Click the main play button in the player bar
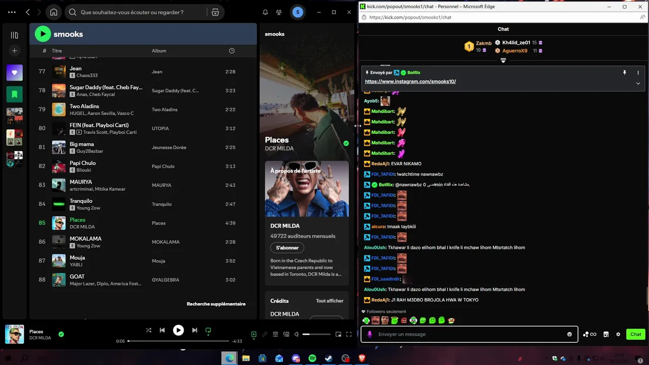The width and height of the screenshot is (649, 365). click(x=178, y=330)
